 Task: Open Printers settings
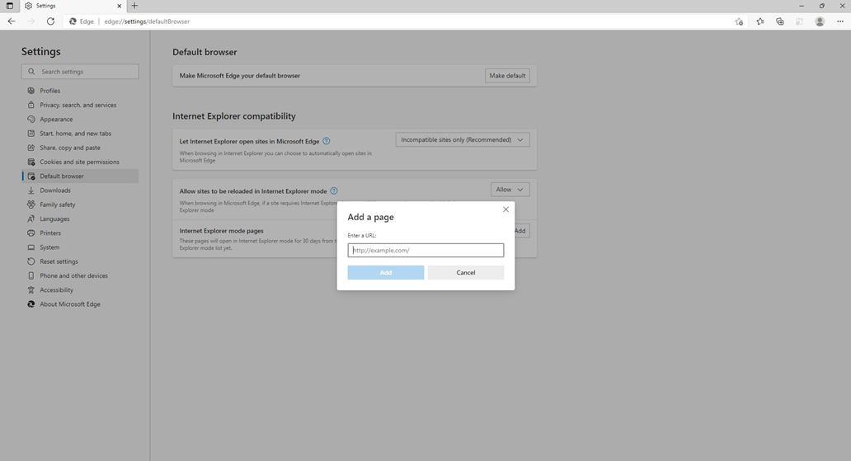80,233
